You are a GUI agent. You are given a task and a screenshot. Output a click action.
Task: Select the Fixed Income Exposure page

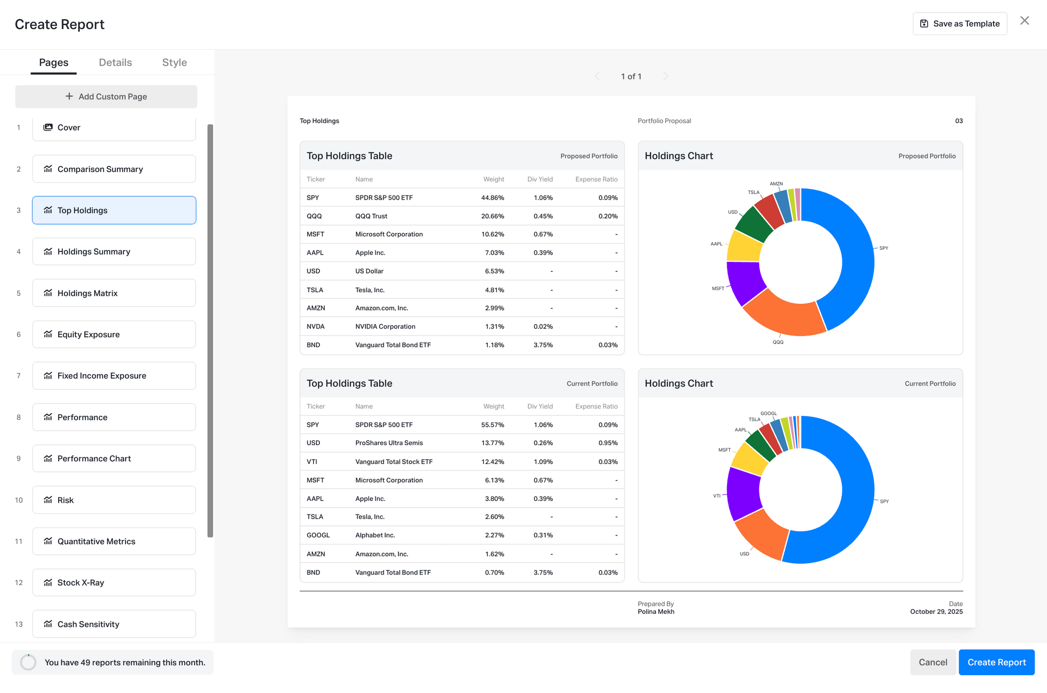(114, 376)
